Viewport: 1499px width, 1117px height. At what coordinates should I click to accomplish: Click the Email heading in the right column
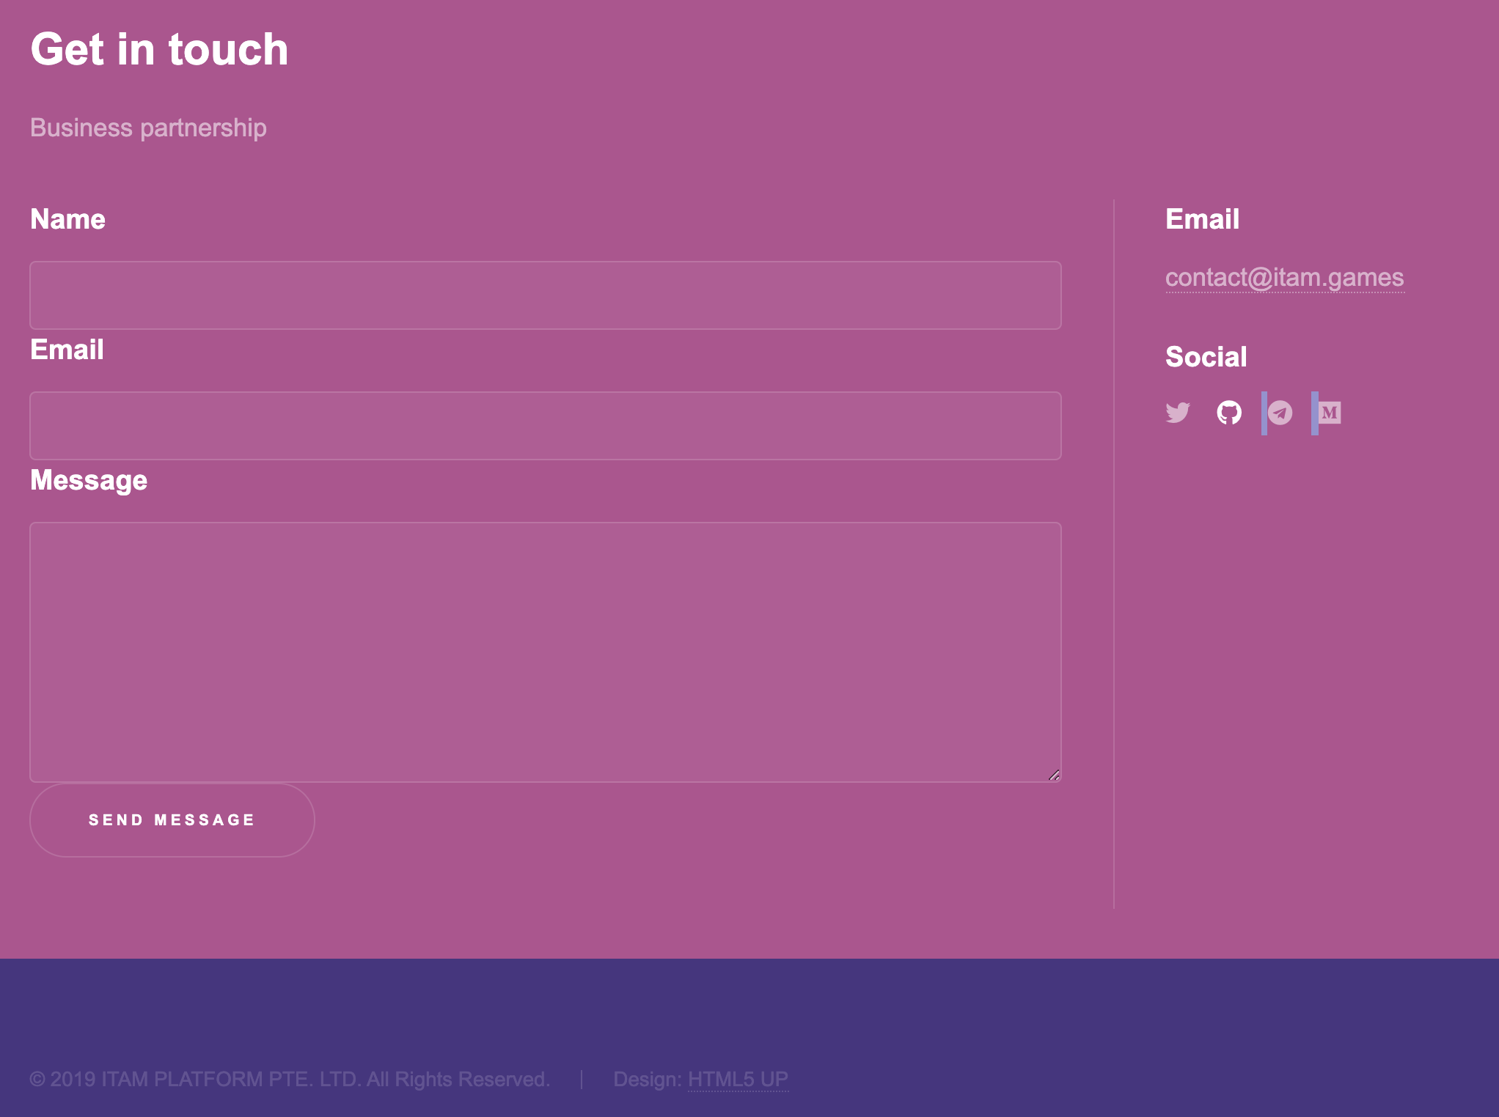pos(1202,219)
